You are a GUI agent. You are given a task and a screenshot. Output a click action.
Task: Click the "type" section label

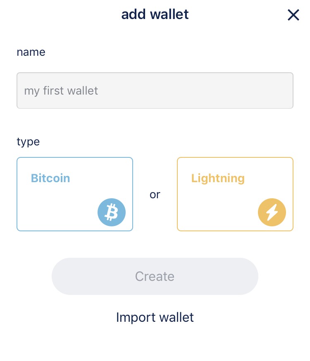click(x=28, y=142)
